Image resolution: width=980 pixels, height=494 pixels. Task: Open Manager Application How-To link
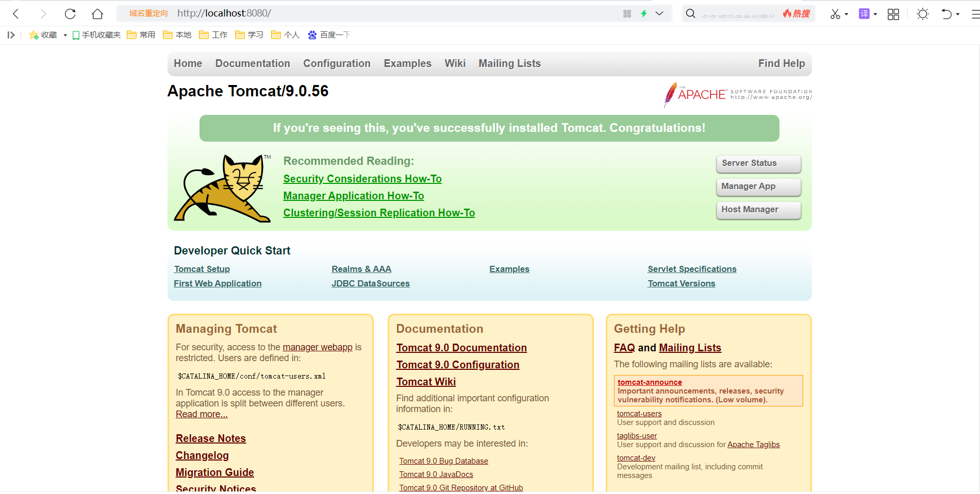click(x=354, y=196)
